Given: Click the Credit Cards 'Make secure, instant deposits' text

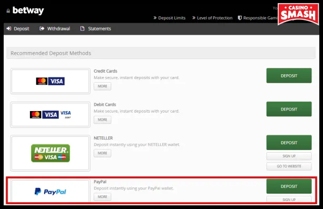Looking at the screenshot, I should 137,77.
